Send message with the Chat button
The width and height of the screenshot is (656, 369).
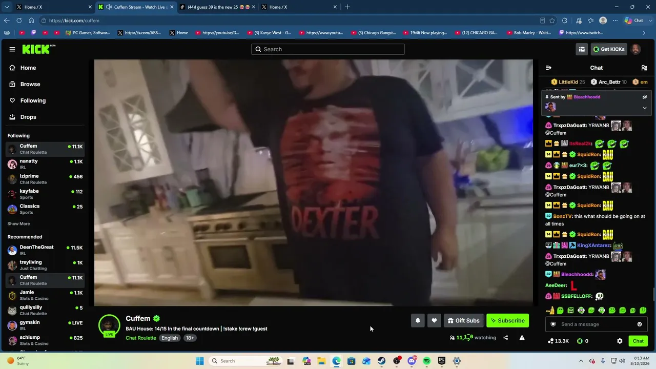click(638, 341)
